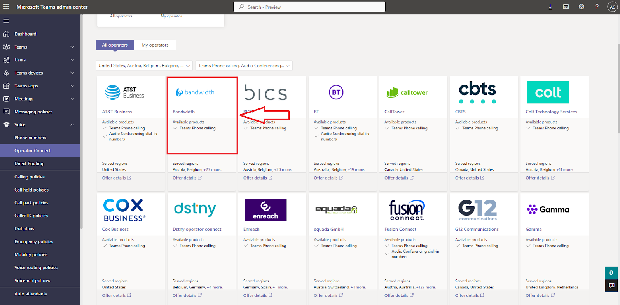
Task: Click the Fusion Connect logo
Action: [407, 210]
